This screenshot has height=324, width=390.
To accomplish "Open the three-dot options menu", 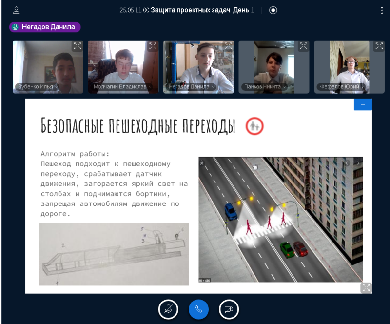I will pos(382,10).
